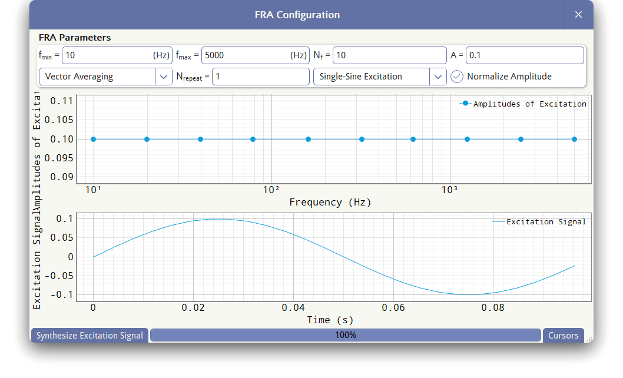Click the last amplitude data point at 5000 Hz
The image size is (623, 378).
[x=574, y=139]
